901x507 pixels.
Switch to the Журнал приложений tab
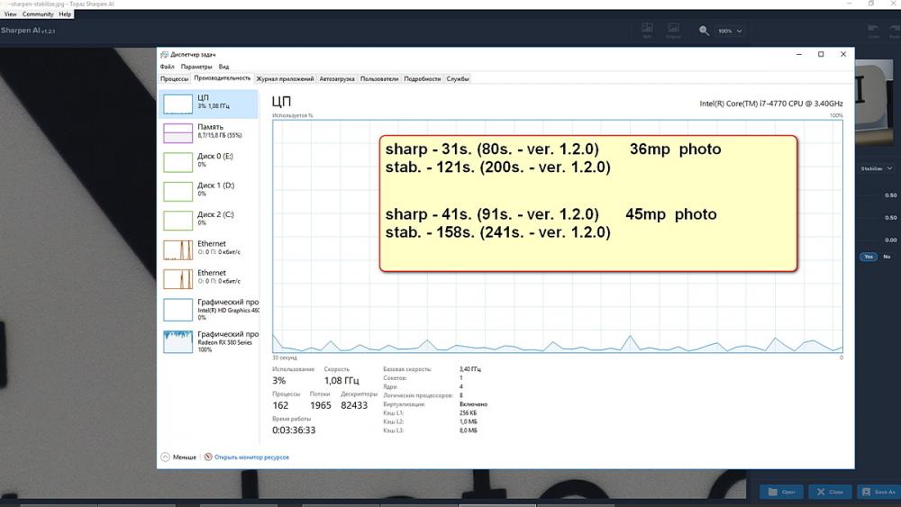click(285, 78)
